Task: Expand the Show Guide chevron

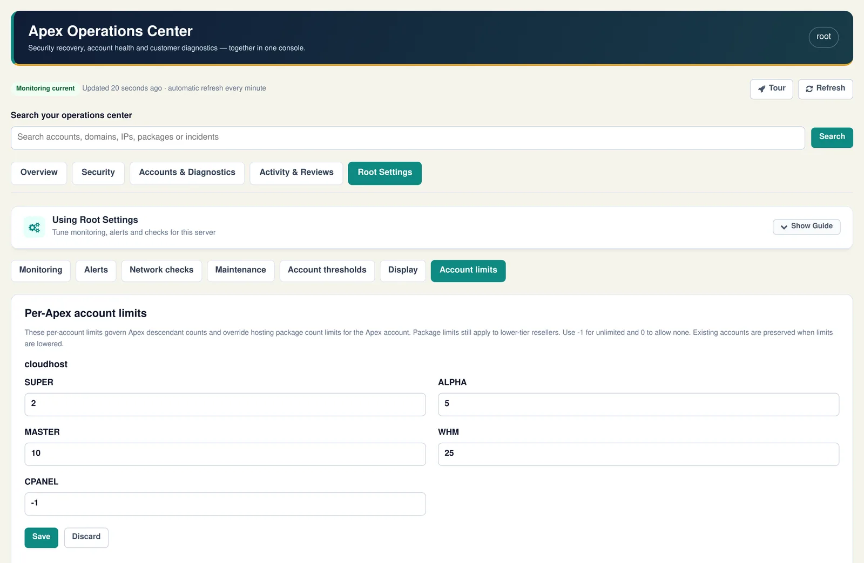Action: click(784, 227)
